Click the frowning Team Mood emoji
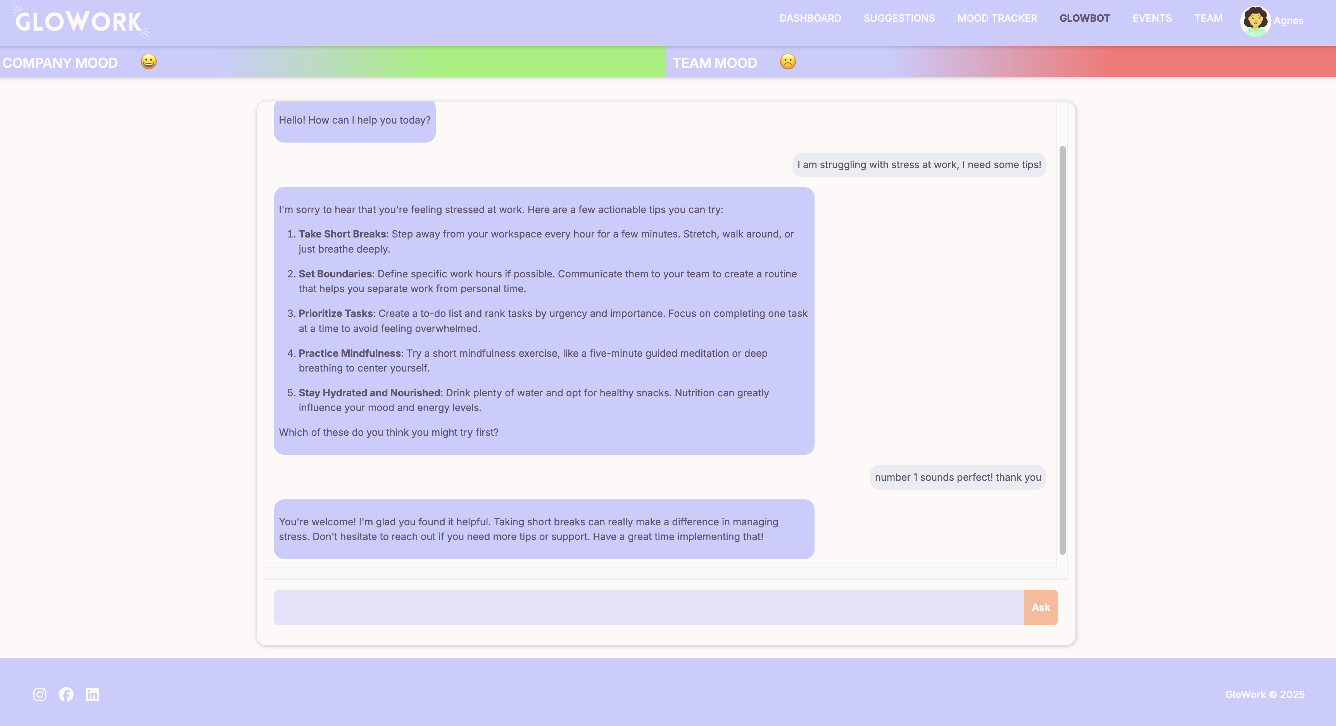 coord(788,62)
